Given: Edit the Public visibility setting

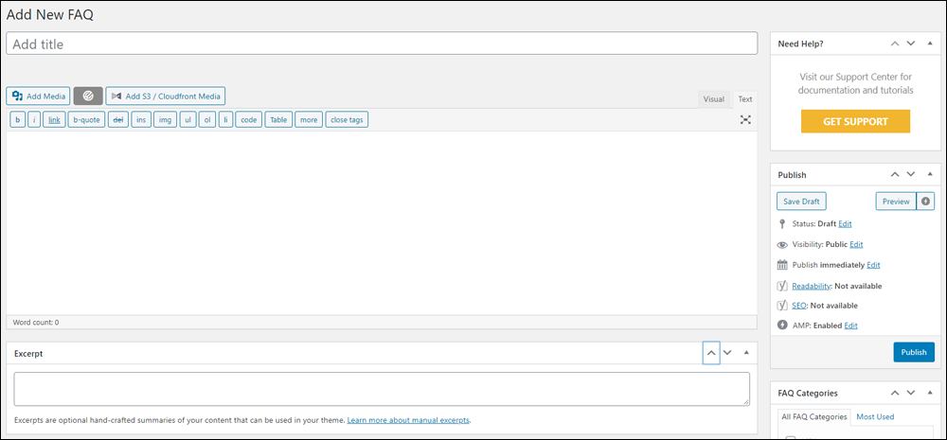Looking at the screenshot, I should [856, 244].
